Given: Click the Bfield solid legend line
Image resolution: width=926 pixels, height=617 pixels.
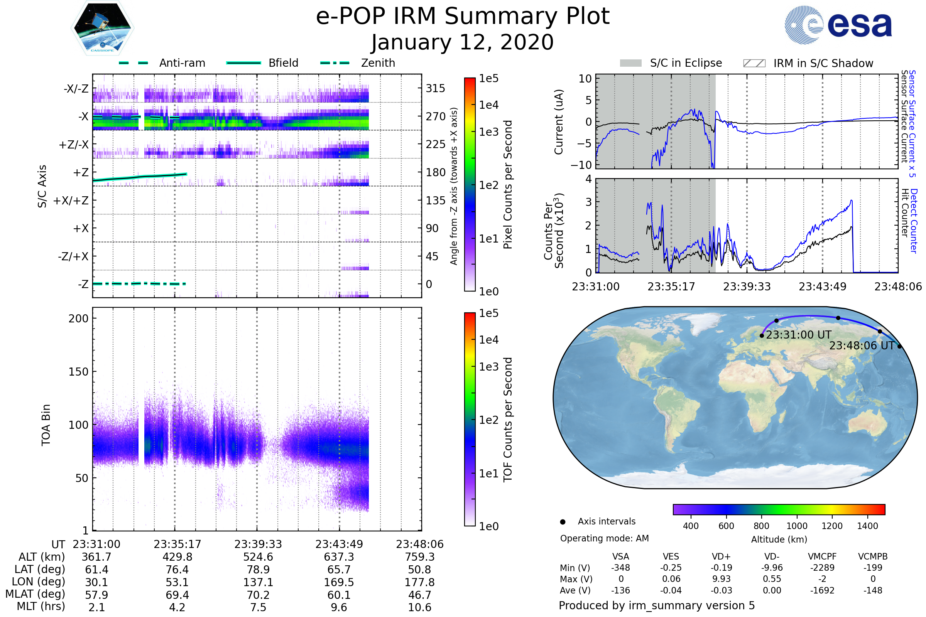Looking at the screenshot, I should pos(243,63).
